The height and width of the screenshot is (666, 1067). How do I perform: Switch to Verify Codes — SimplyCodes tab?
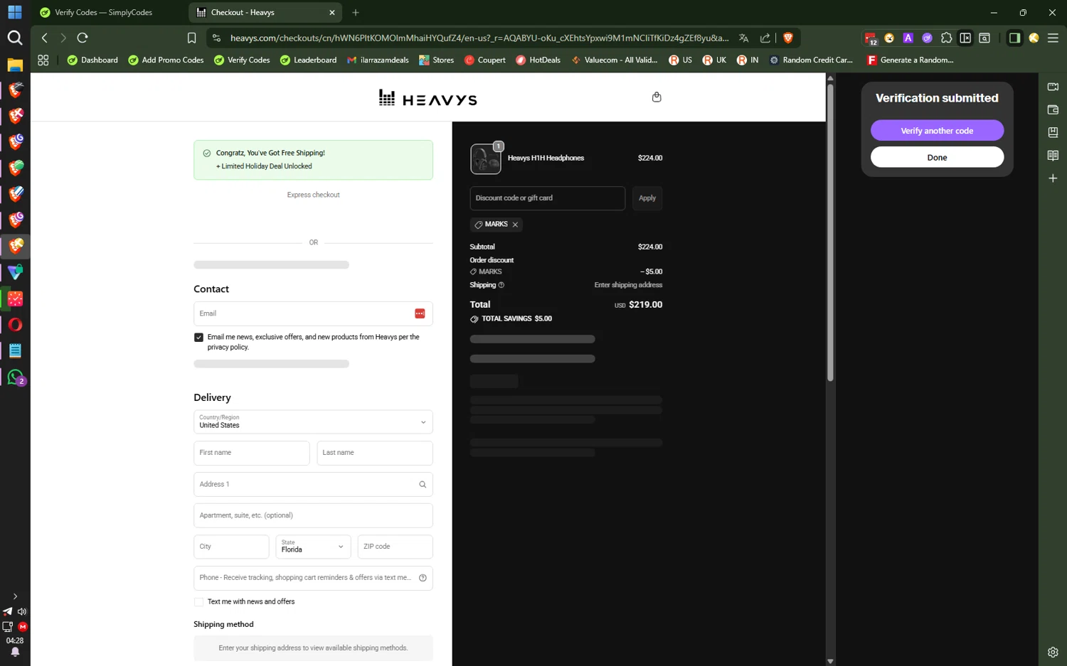pos(104,12)
